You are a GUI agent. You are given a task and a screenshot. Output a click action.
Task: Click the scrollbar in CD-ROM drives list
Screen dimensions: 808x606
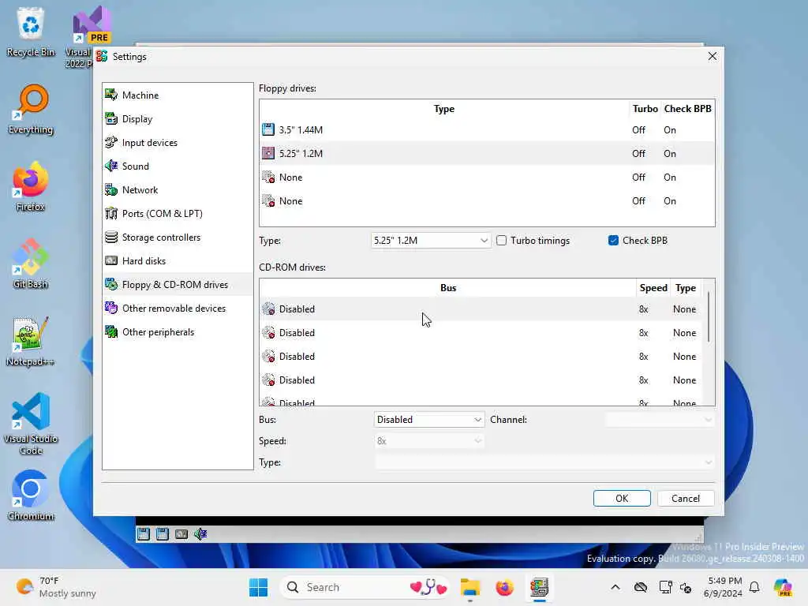point(709,317)
